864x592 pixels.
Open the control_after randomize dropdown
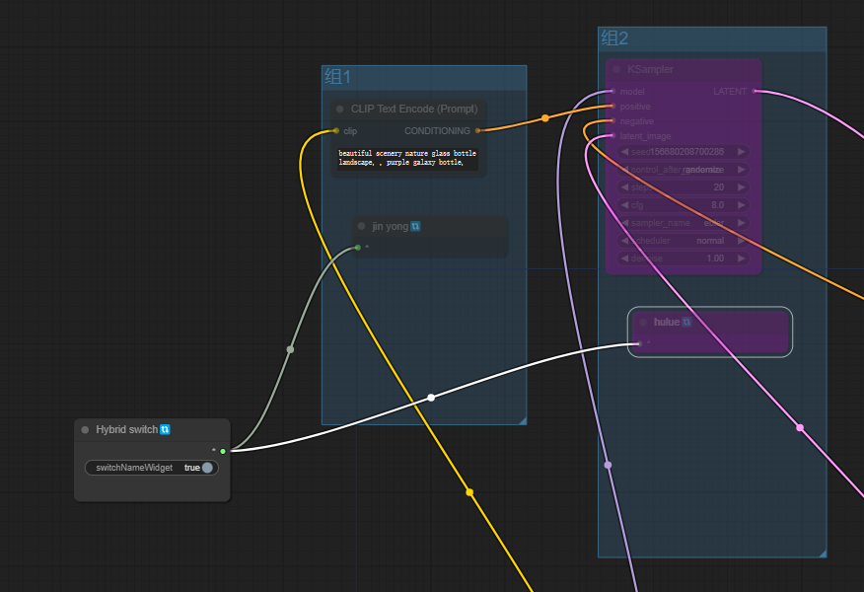pyautogui.click(x=683, y=170)
